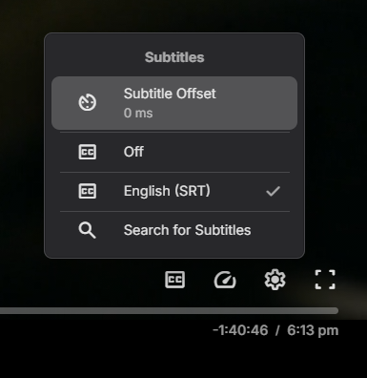Click the subtitle offset timer icon

click(88, 102)
